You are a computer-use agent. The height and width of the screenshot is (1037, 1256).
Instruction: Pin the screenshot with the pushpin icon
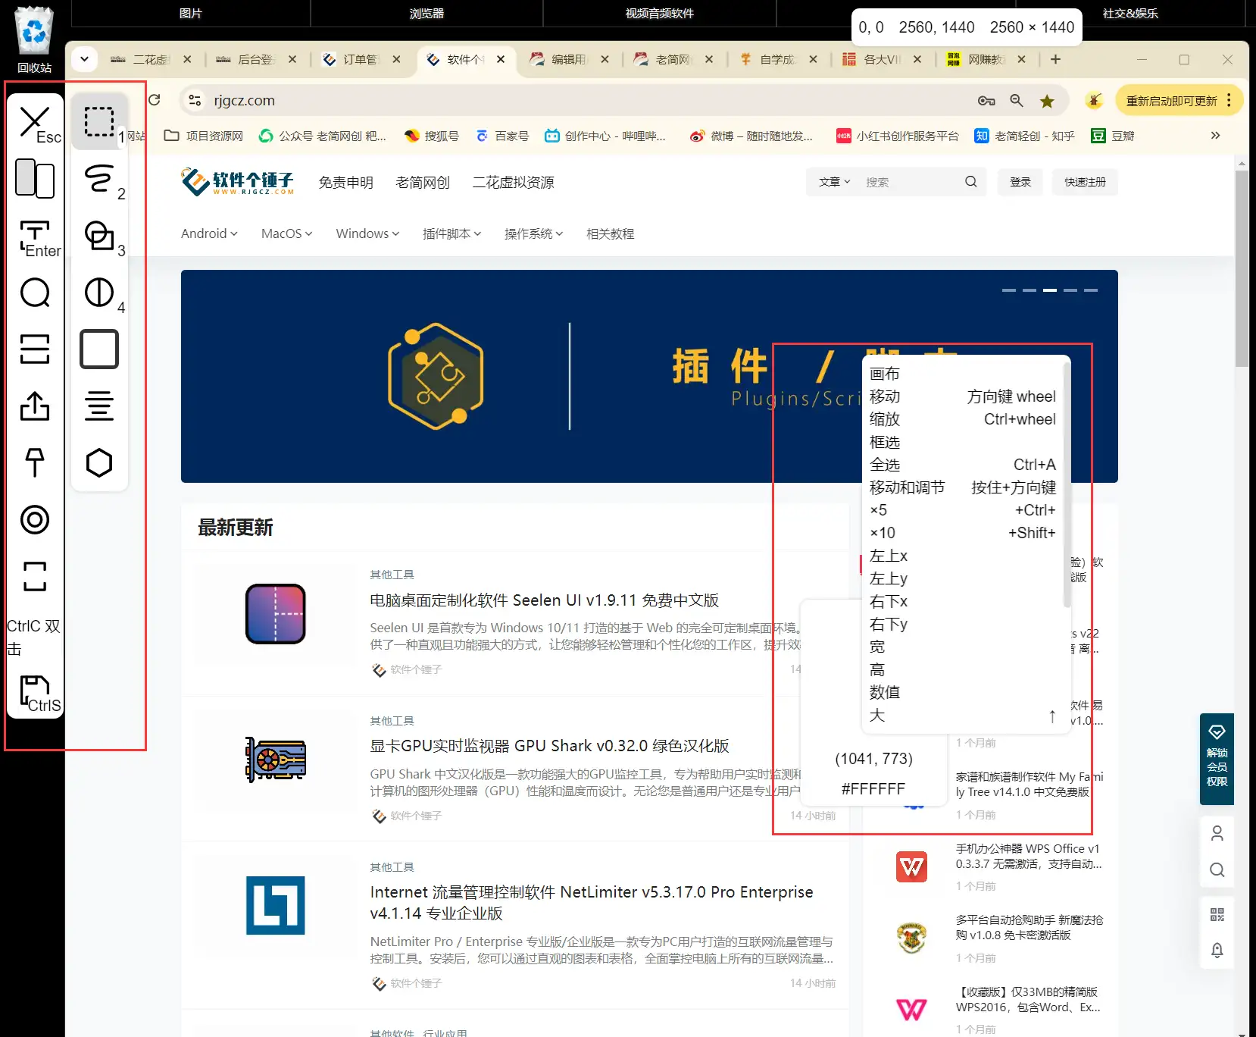(35, 462)
